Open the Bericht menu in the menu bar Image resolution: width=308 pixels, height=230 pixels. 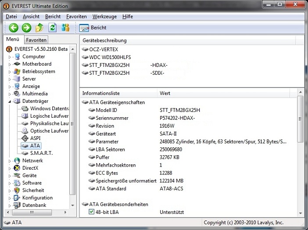pos(53,17)
